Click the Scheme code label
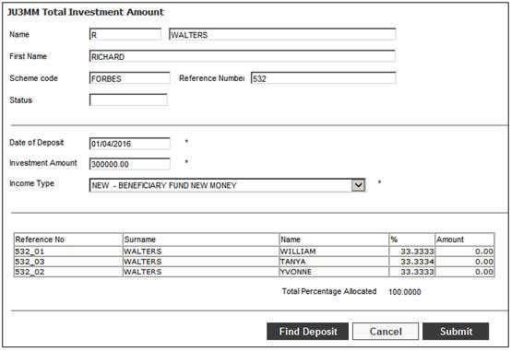 [33, 78]
